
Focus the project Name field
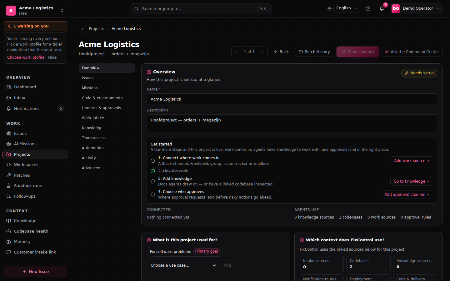(x=292, y=99)
